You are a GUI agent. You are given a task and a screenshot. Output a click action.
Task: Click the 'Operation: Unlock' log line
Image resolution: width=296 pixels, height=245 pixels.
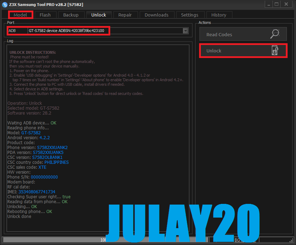point(25,103)
